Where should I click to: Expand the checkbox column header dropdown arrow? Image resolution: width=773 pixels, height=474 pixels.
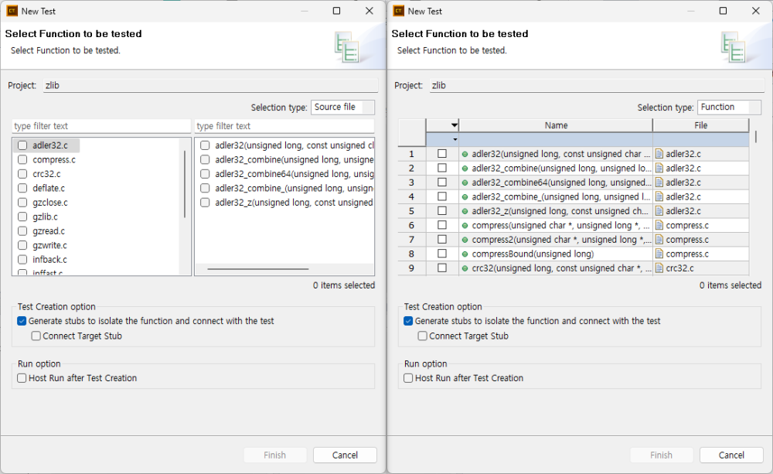pos(455,125)
